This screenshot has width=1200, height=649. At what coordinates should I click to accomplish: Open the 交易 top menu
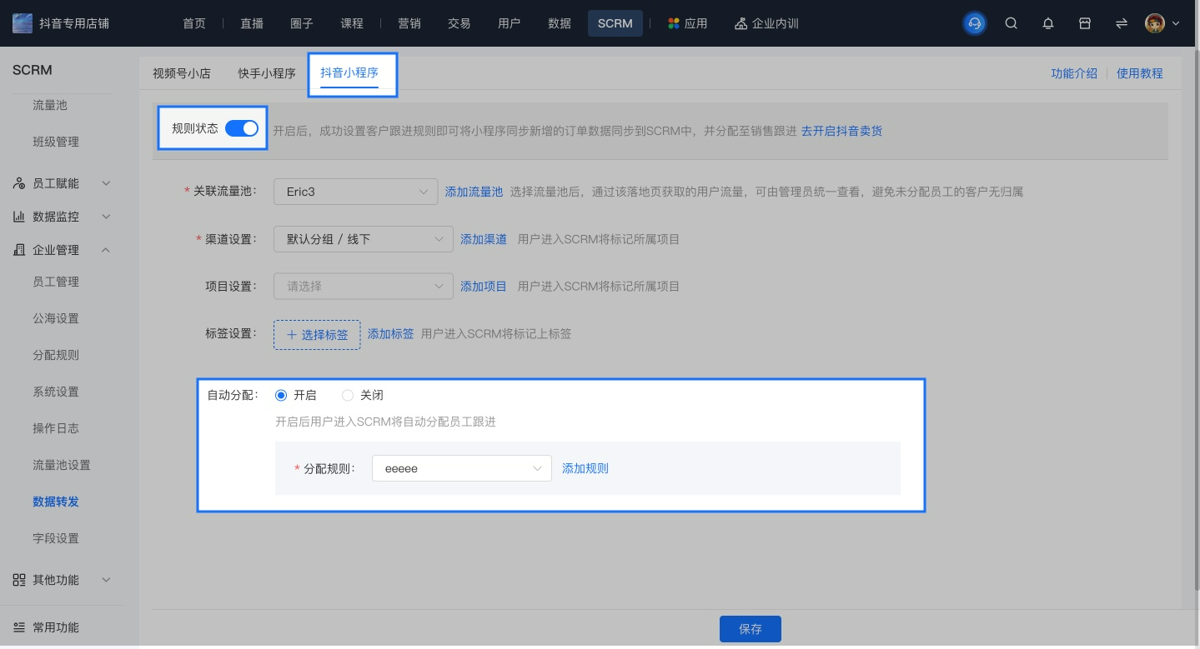coord(459,23)
